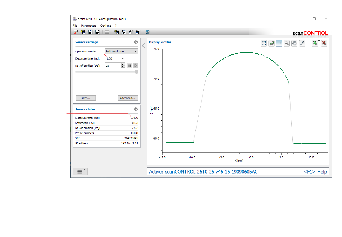The height and width of the screenshot is (237, 342).
Task: Click the red X delete icon
Action: tap(324, 43)
